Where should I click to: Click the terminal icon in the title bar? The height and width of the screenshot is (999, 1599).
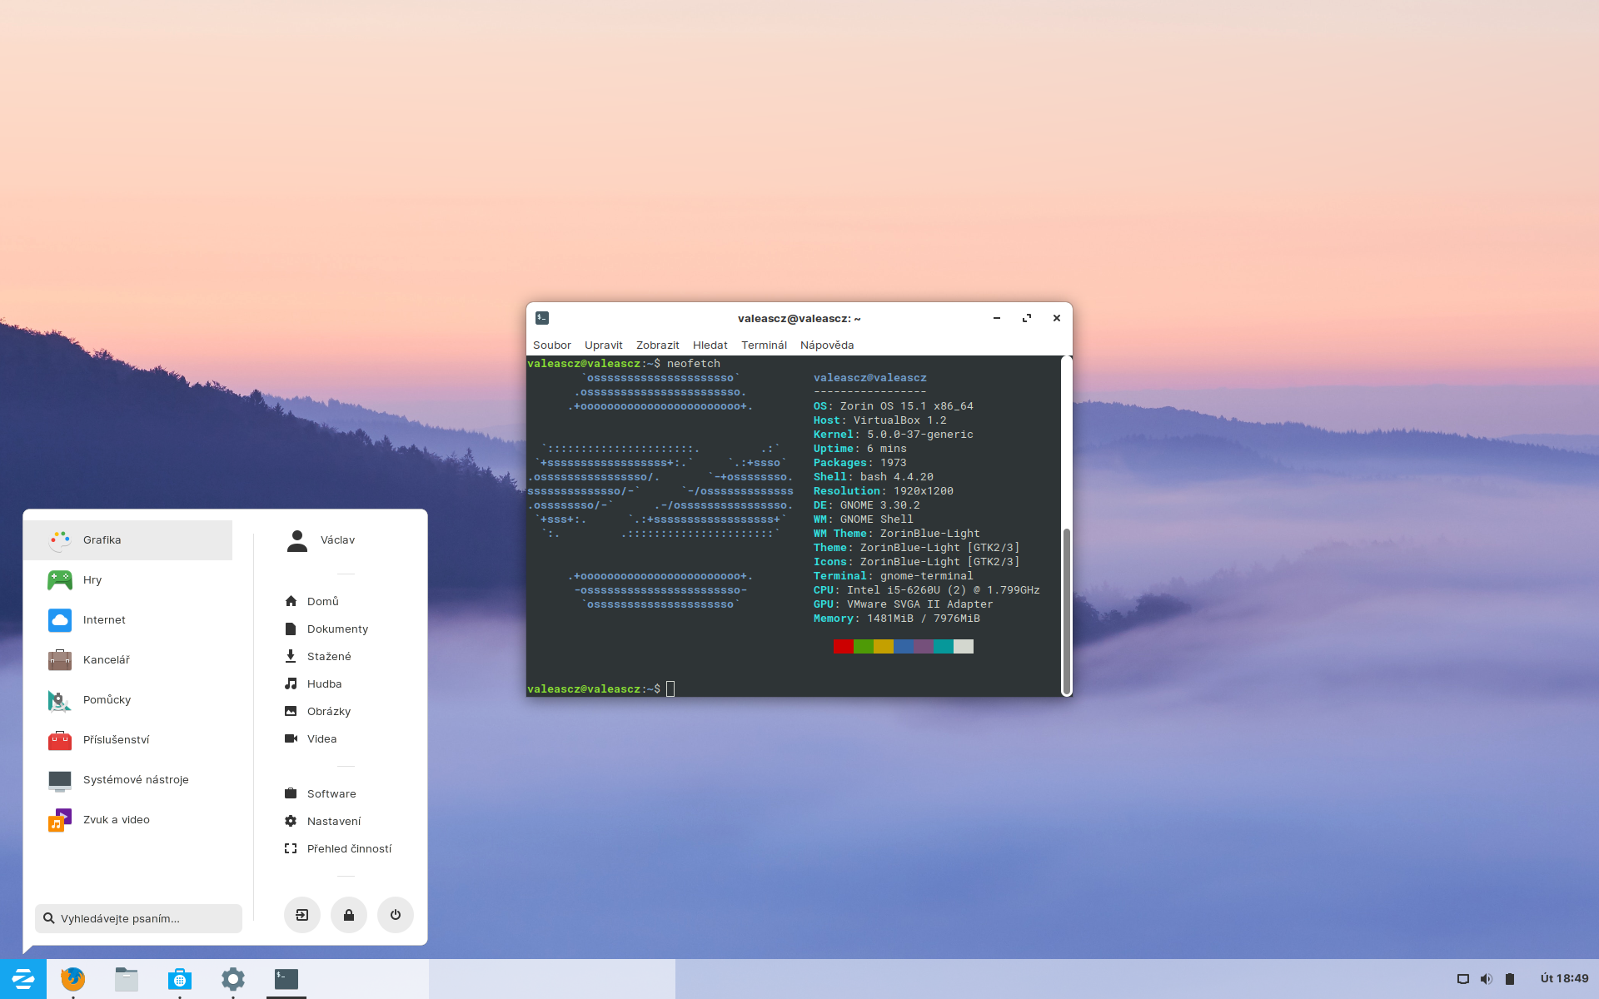pos(542,318)
